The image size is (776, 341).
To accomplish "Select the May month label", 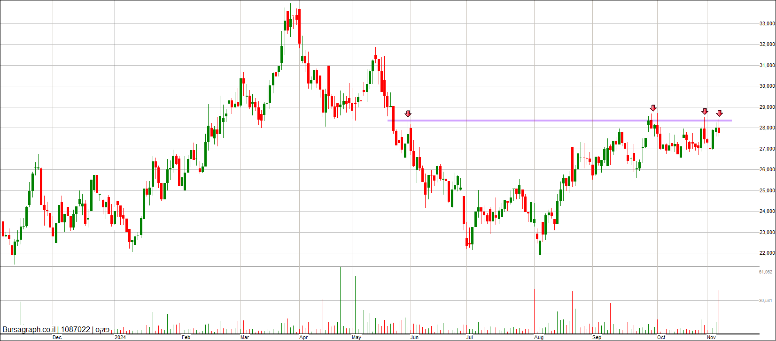I will [x=357, y=337].
